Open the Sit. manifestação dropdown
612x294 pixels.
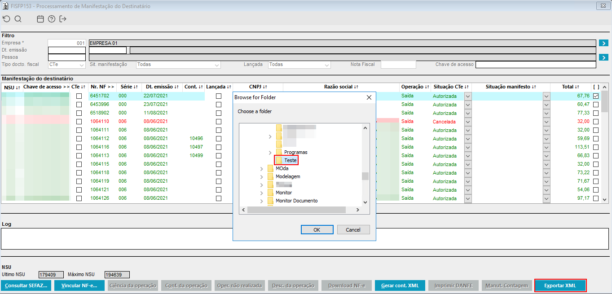[217, 65]
